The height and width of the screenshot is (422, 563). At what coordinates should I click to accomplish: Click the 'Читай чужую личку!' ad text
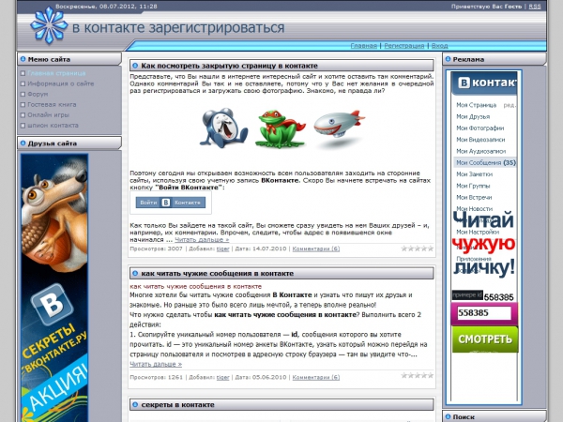tap(483, 244)
